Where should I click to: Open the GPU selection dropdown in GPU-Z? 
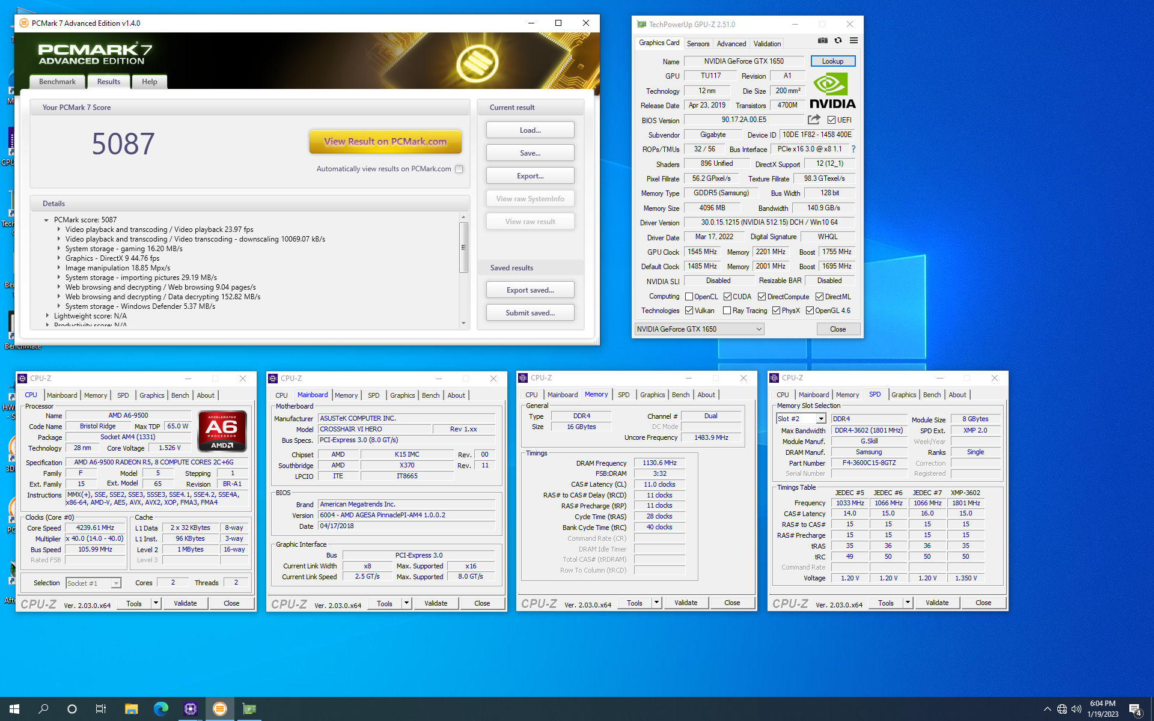click(699, 329)
